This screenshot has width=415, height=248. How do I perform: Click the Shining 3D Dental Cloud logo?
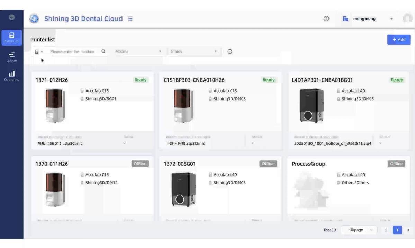point(34,19)
